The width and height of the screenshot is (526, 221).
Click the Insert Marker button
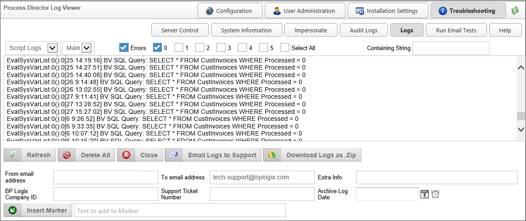(x=38, y=210)
